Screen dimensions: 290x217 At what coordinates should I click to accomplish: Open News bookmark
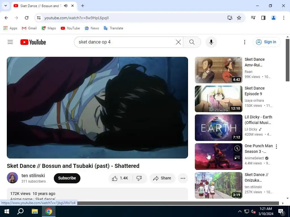pos(92,28)
